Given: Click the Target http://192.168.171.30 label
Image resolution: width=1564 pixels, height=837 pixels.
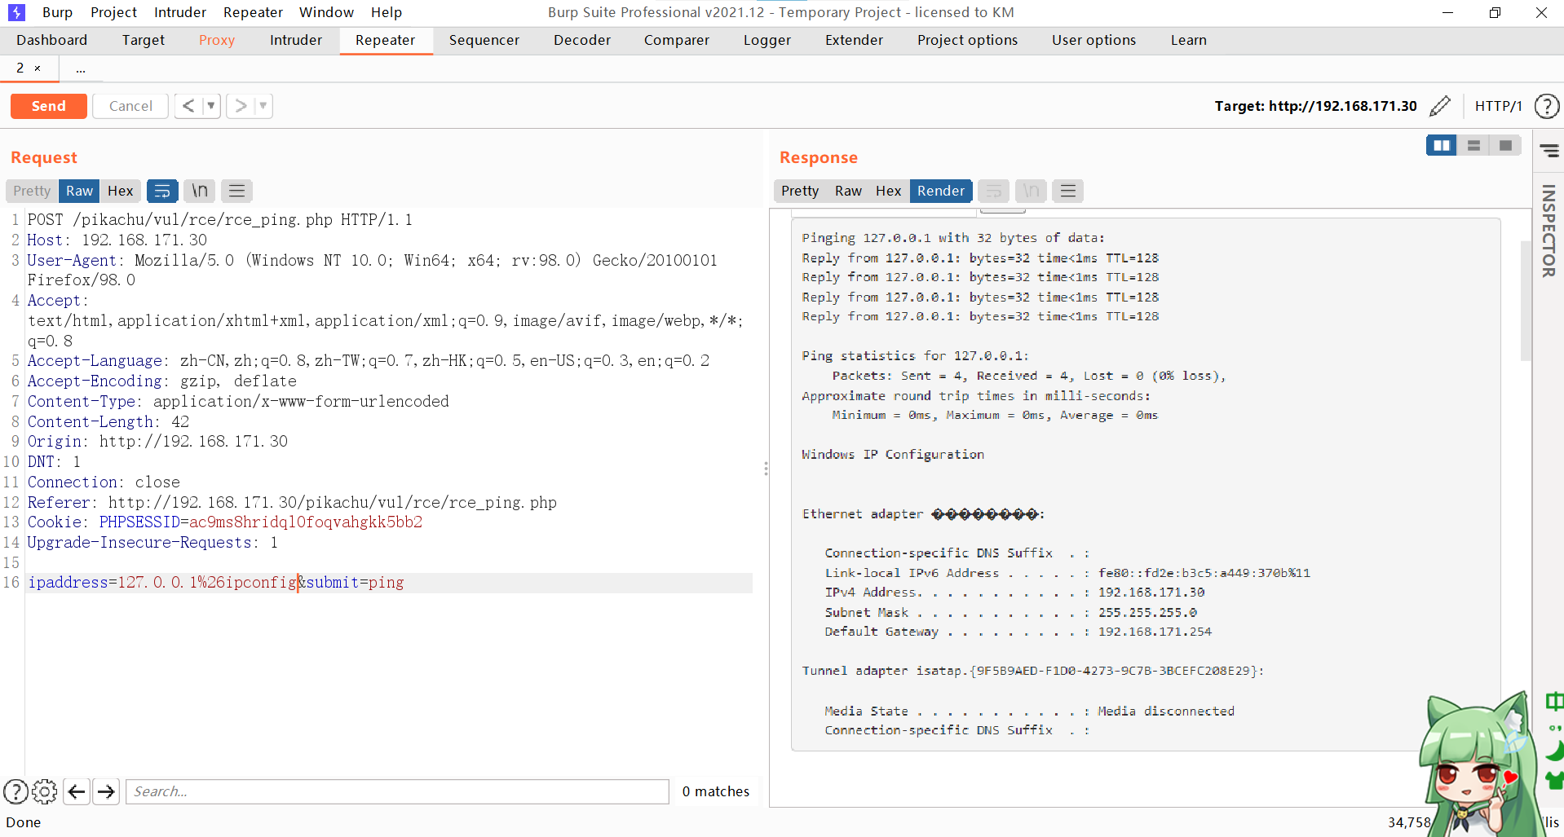Looking at the screenshot, I should (1315, 106).
